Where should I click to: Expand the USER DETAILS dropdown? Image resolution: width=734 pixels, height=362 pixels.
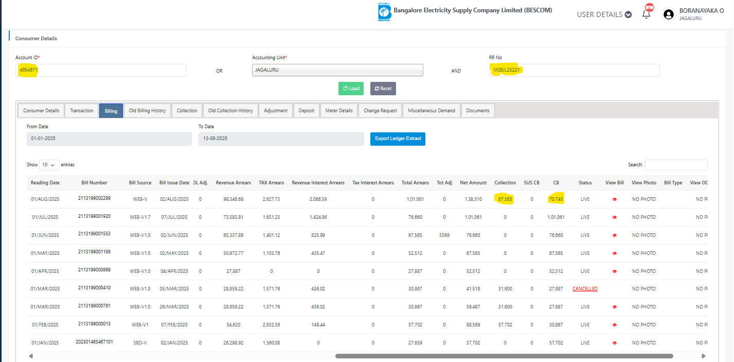pos(604,14)
